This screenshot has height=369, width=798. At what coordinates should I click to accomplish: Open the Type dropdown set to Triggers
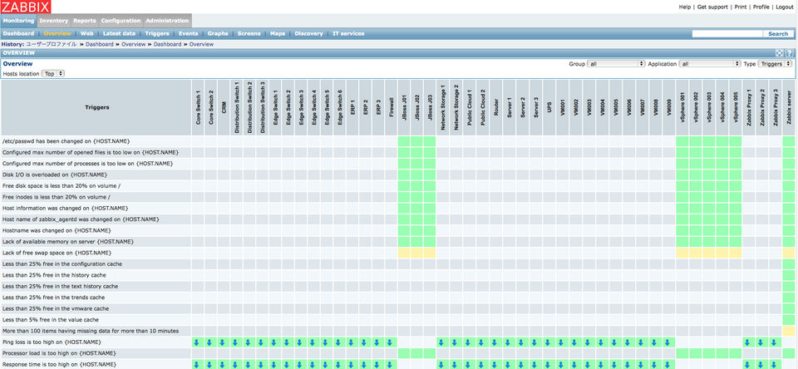(775, 64)
